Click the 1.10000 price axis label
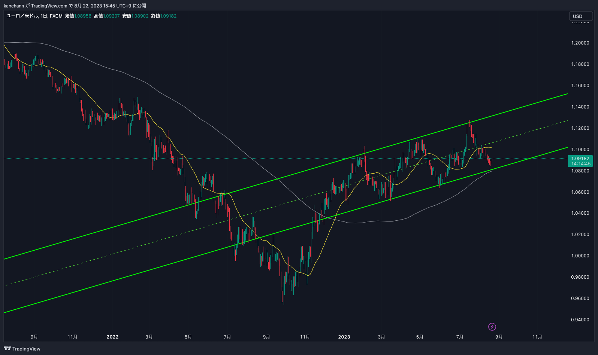The height and width of the screenshot is (355, 598). point(580,150)
